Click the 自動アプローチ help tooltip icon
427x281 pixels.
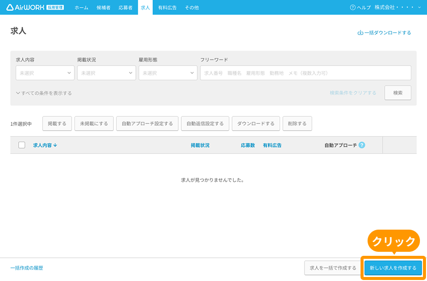point(362,145)
